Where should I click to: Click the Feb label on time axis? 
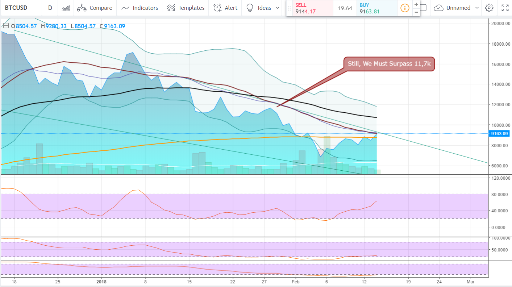(x=296, y=281)
